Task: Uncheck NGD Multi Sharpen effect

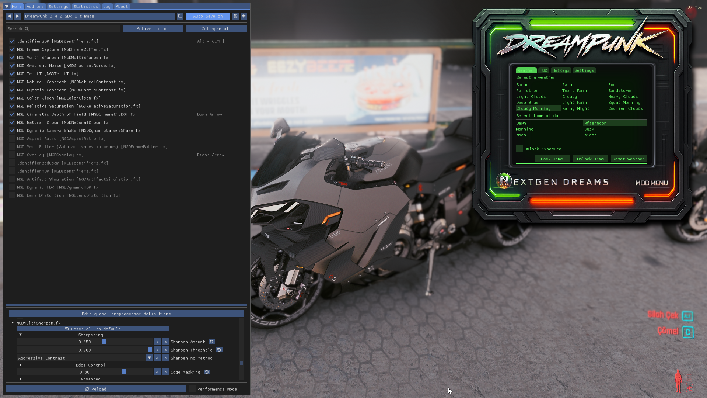Action: (x=12, y=58)
